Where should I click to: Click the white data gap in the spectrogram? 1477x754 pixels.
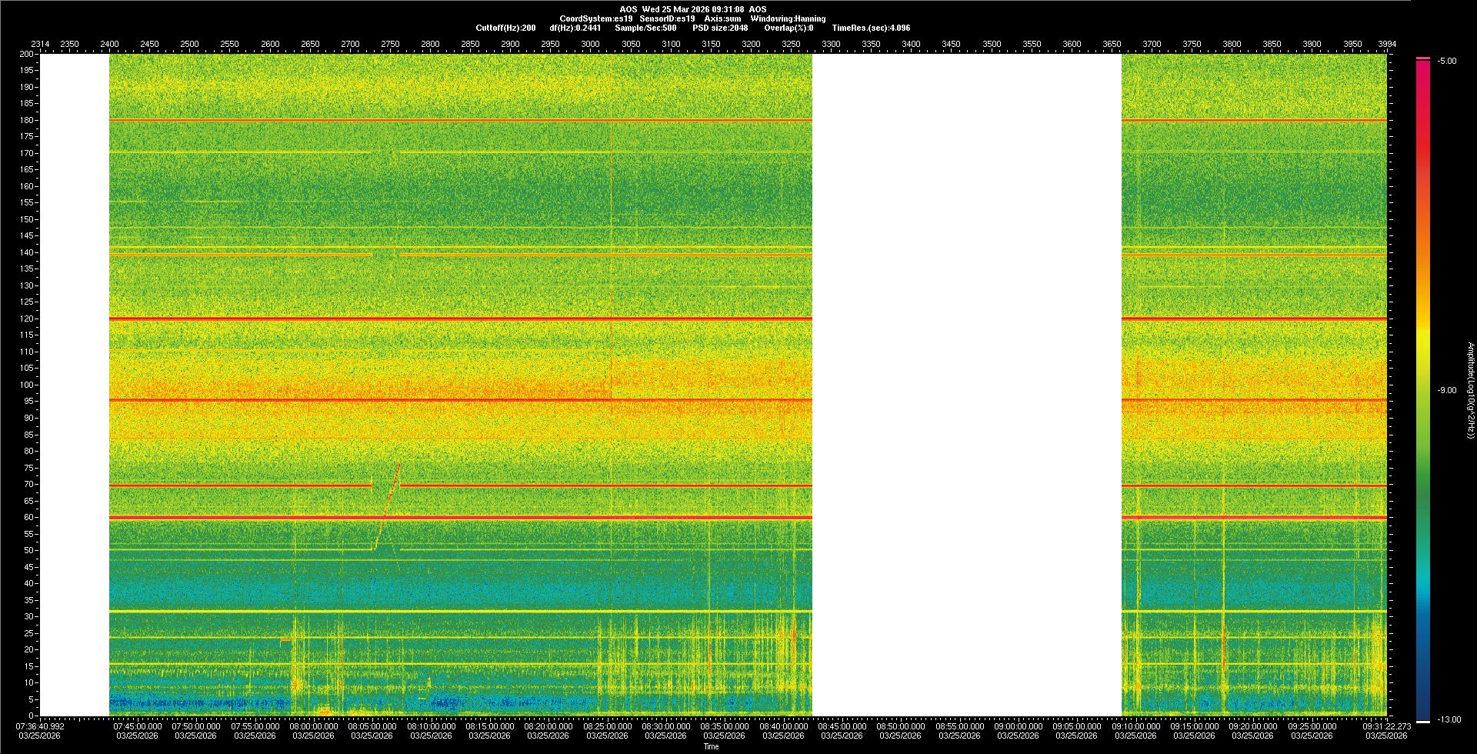[x=966, y=385]
